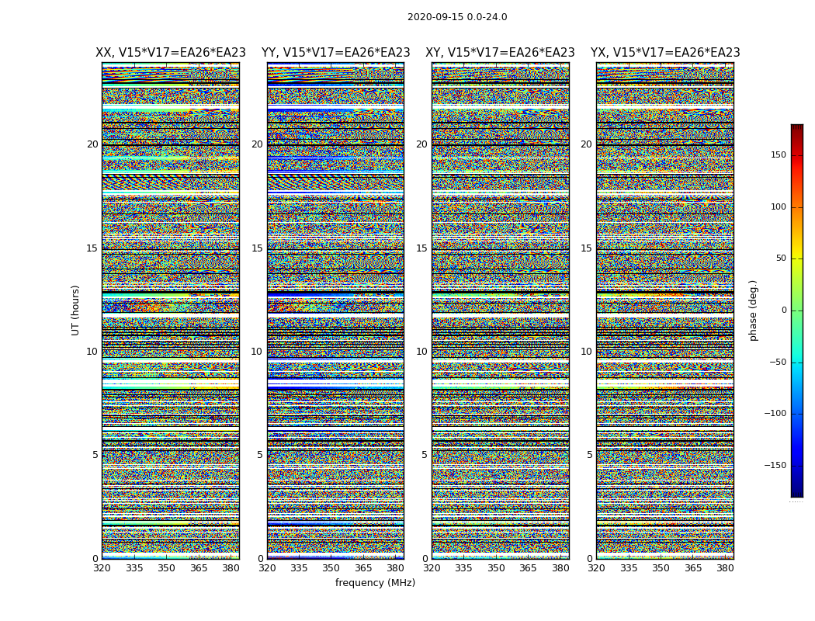Click the '365' frequency tick under YY panel
The image size is (815, 621).
tap(363, 568)
